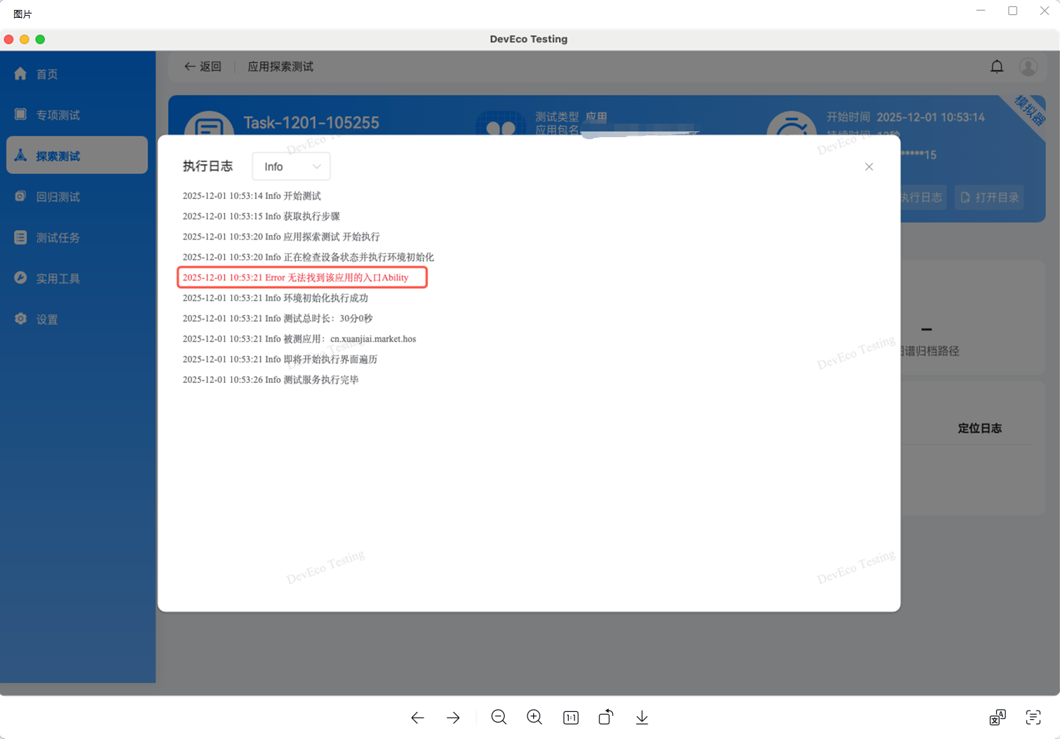Open the user profile avatar
1060x739 pixels.
(1028, 67)
